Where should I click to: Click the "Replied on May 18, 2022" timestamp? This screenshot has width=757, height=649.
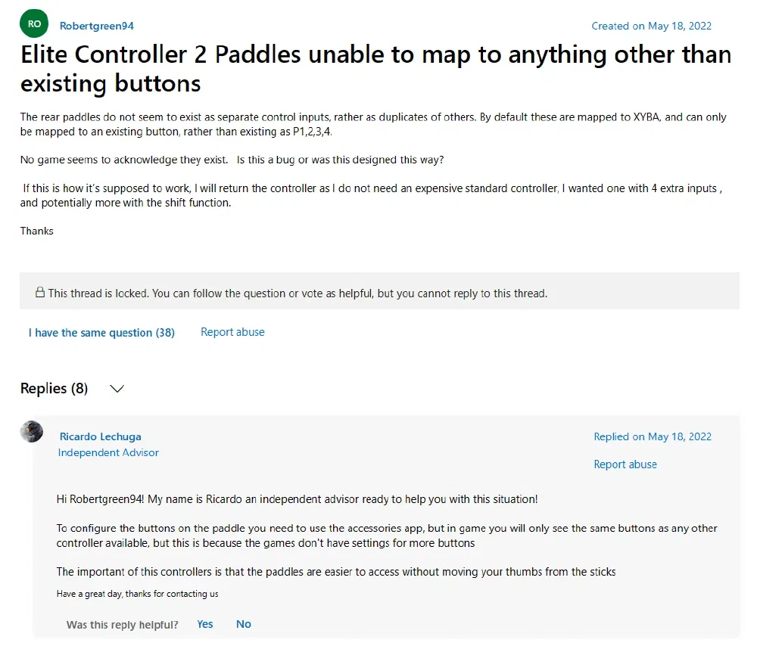pyautogui.click(x=653, y=436)
